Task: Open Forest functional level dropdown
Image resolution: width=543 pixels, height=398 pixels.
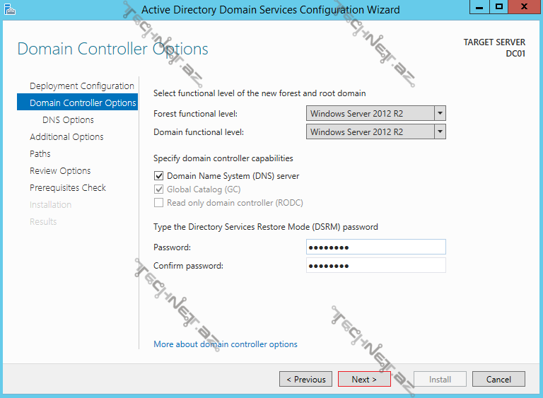Action: 440,114
